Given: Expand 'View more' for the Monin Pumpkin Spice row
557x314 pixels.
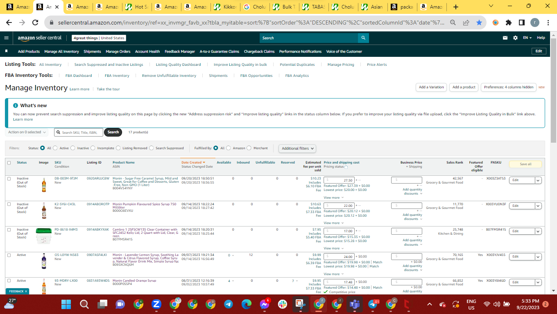Looking at the screenshot, I should [333, 223].
